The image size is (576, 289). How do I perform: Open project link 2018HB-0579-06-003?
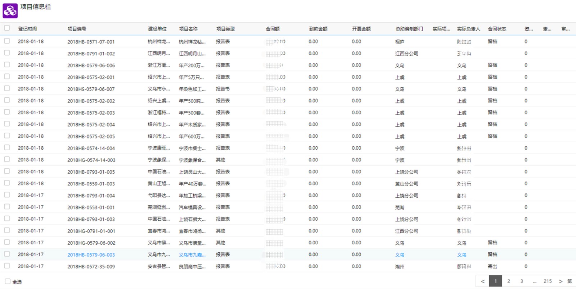pyautogui.click(x=91, y=254)
